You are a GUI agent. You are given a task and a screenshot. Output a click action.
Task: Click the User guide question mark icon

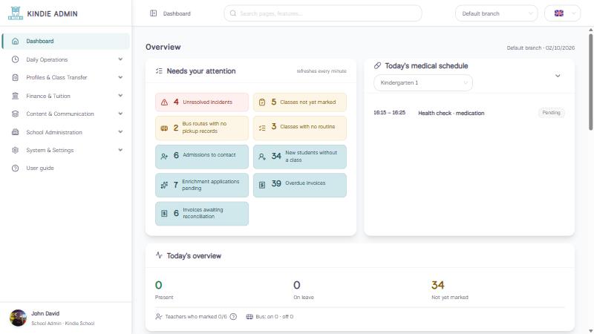coord(15,168)
